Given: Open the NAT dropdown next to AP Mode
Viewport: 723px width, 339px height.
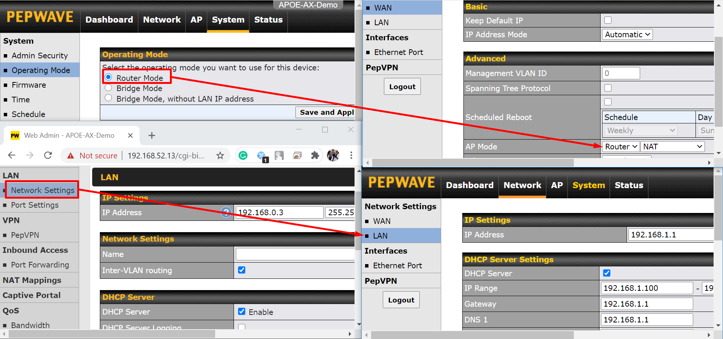Looking at the screenshot, I should (672, 147).
